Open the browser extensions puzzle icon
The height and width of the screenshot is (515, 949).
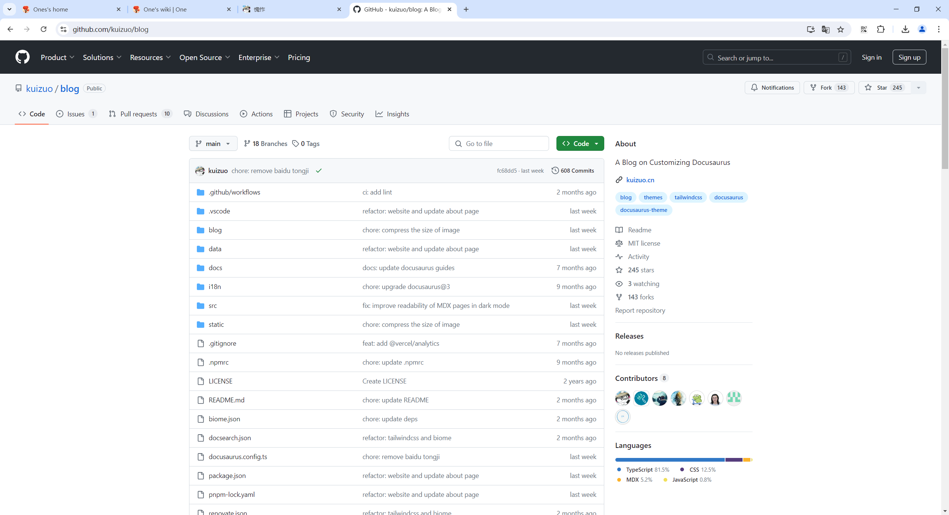tap(881, 29)
